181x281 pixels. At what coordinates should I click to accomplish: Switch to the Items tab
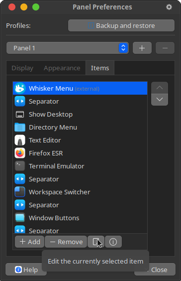[100, 68]
